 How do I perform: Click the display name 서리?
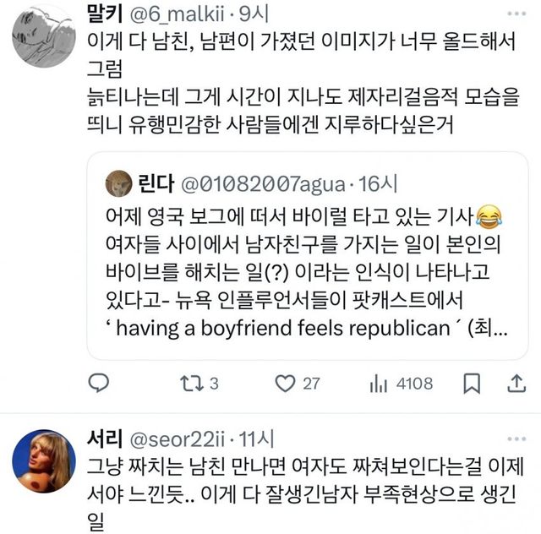click(x=106, y=438)
